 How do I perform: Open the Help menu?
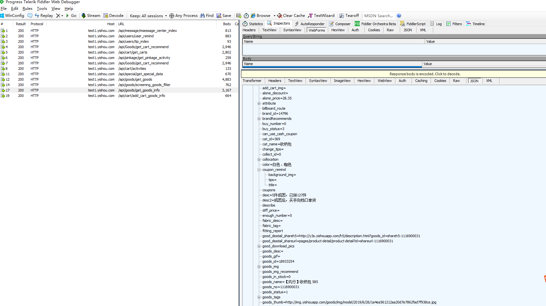coord(69,9)
